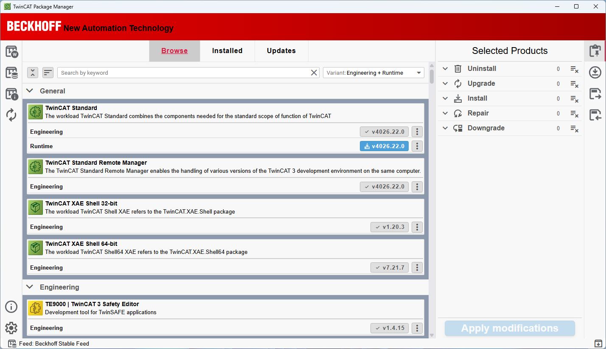The width and height of the screenshot is (606, 349).
Task: Click the Apply modifications button
Action: coord(510,328)
